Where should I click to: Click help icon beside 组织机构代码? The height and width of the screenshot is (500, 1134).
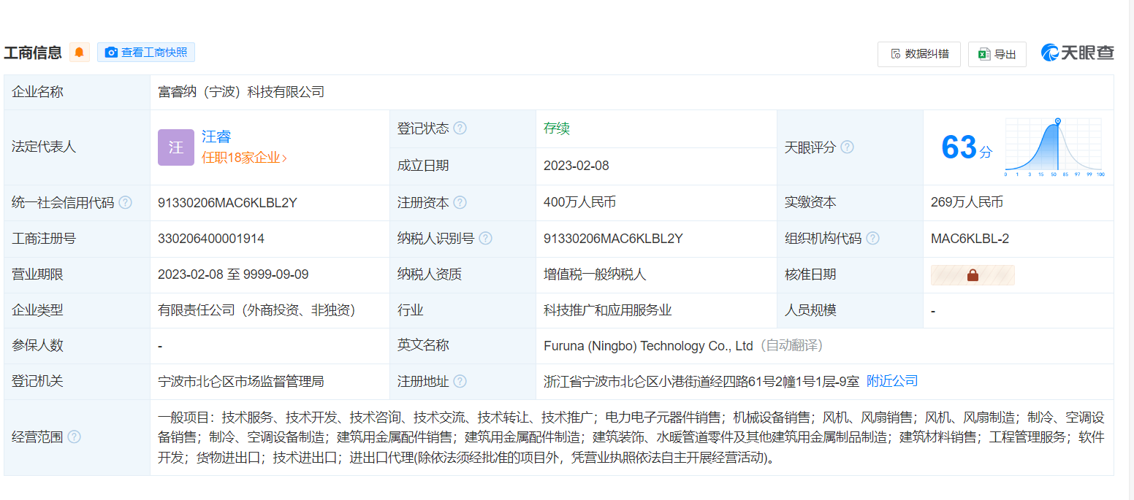[x=872, y=238]
